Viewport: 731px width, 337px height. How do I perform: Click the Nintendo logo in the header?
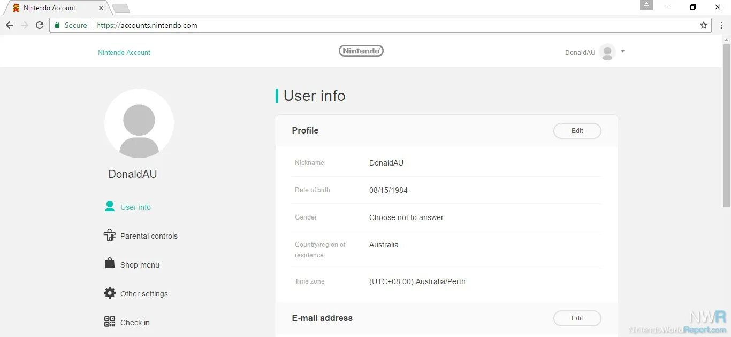[x=361, y=50]
